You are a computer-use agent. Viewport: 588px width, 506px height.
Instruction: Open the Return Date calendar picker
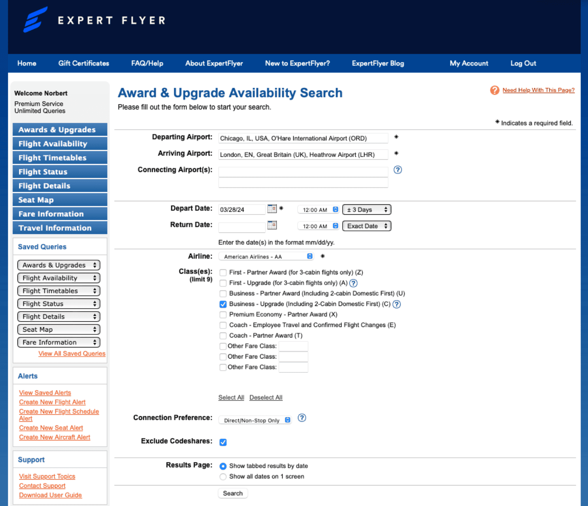272,226
